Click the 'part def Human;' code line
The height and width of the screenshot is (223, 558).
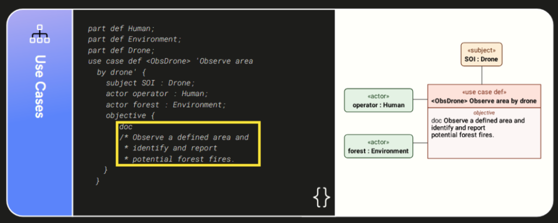pos(121,28)
